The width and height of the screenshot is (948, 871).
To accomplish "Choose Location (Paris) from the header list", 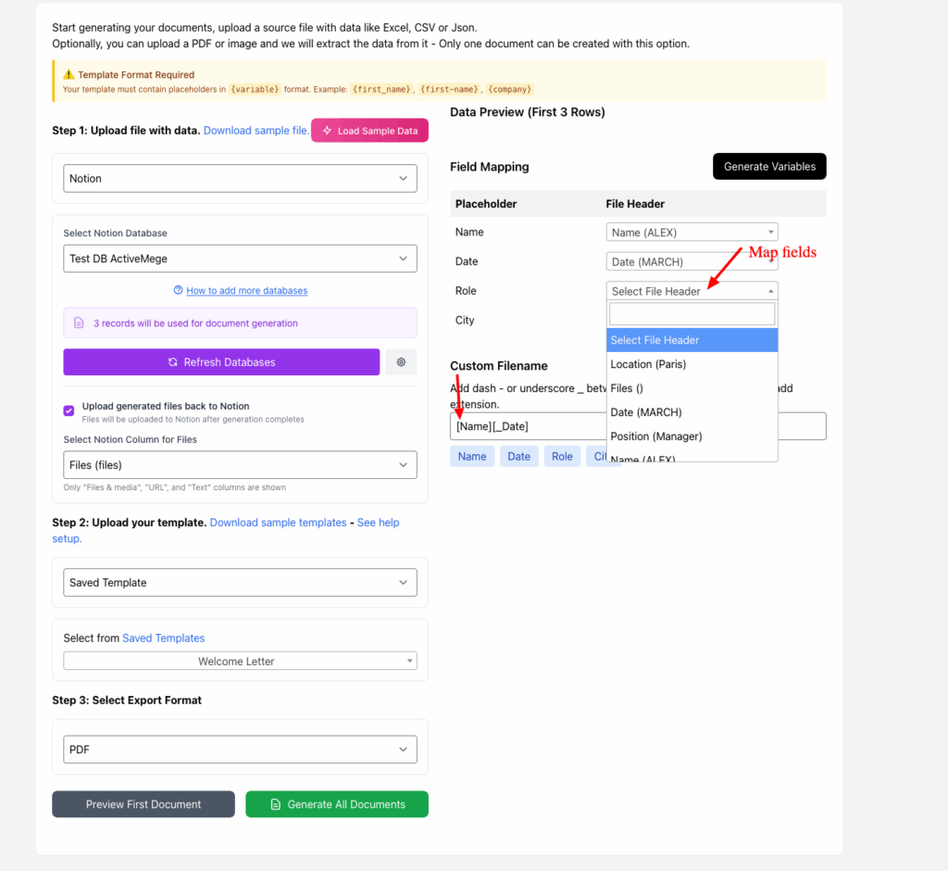I will coord(648,364).
